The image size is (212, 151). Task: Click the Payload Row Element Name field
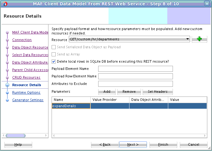(135, 76)
